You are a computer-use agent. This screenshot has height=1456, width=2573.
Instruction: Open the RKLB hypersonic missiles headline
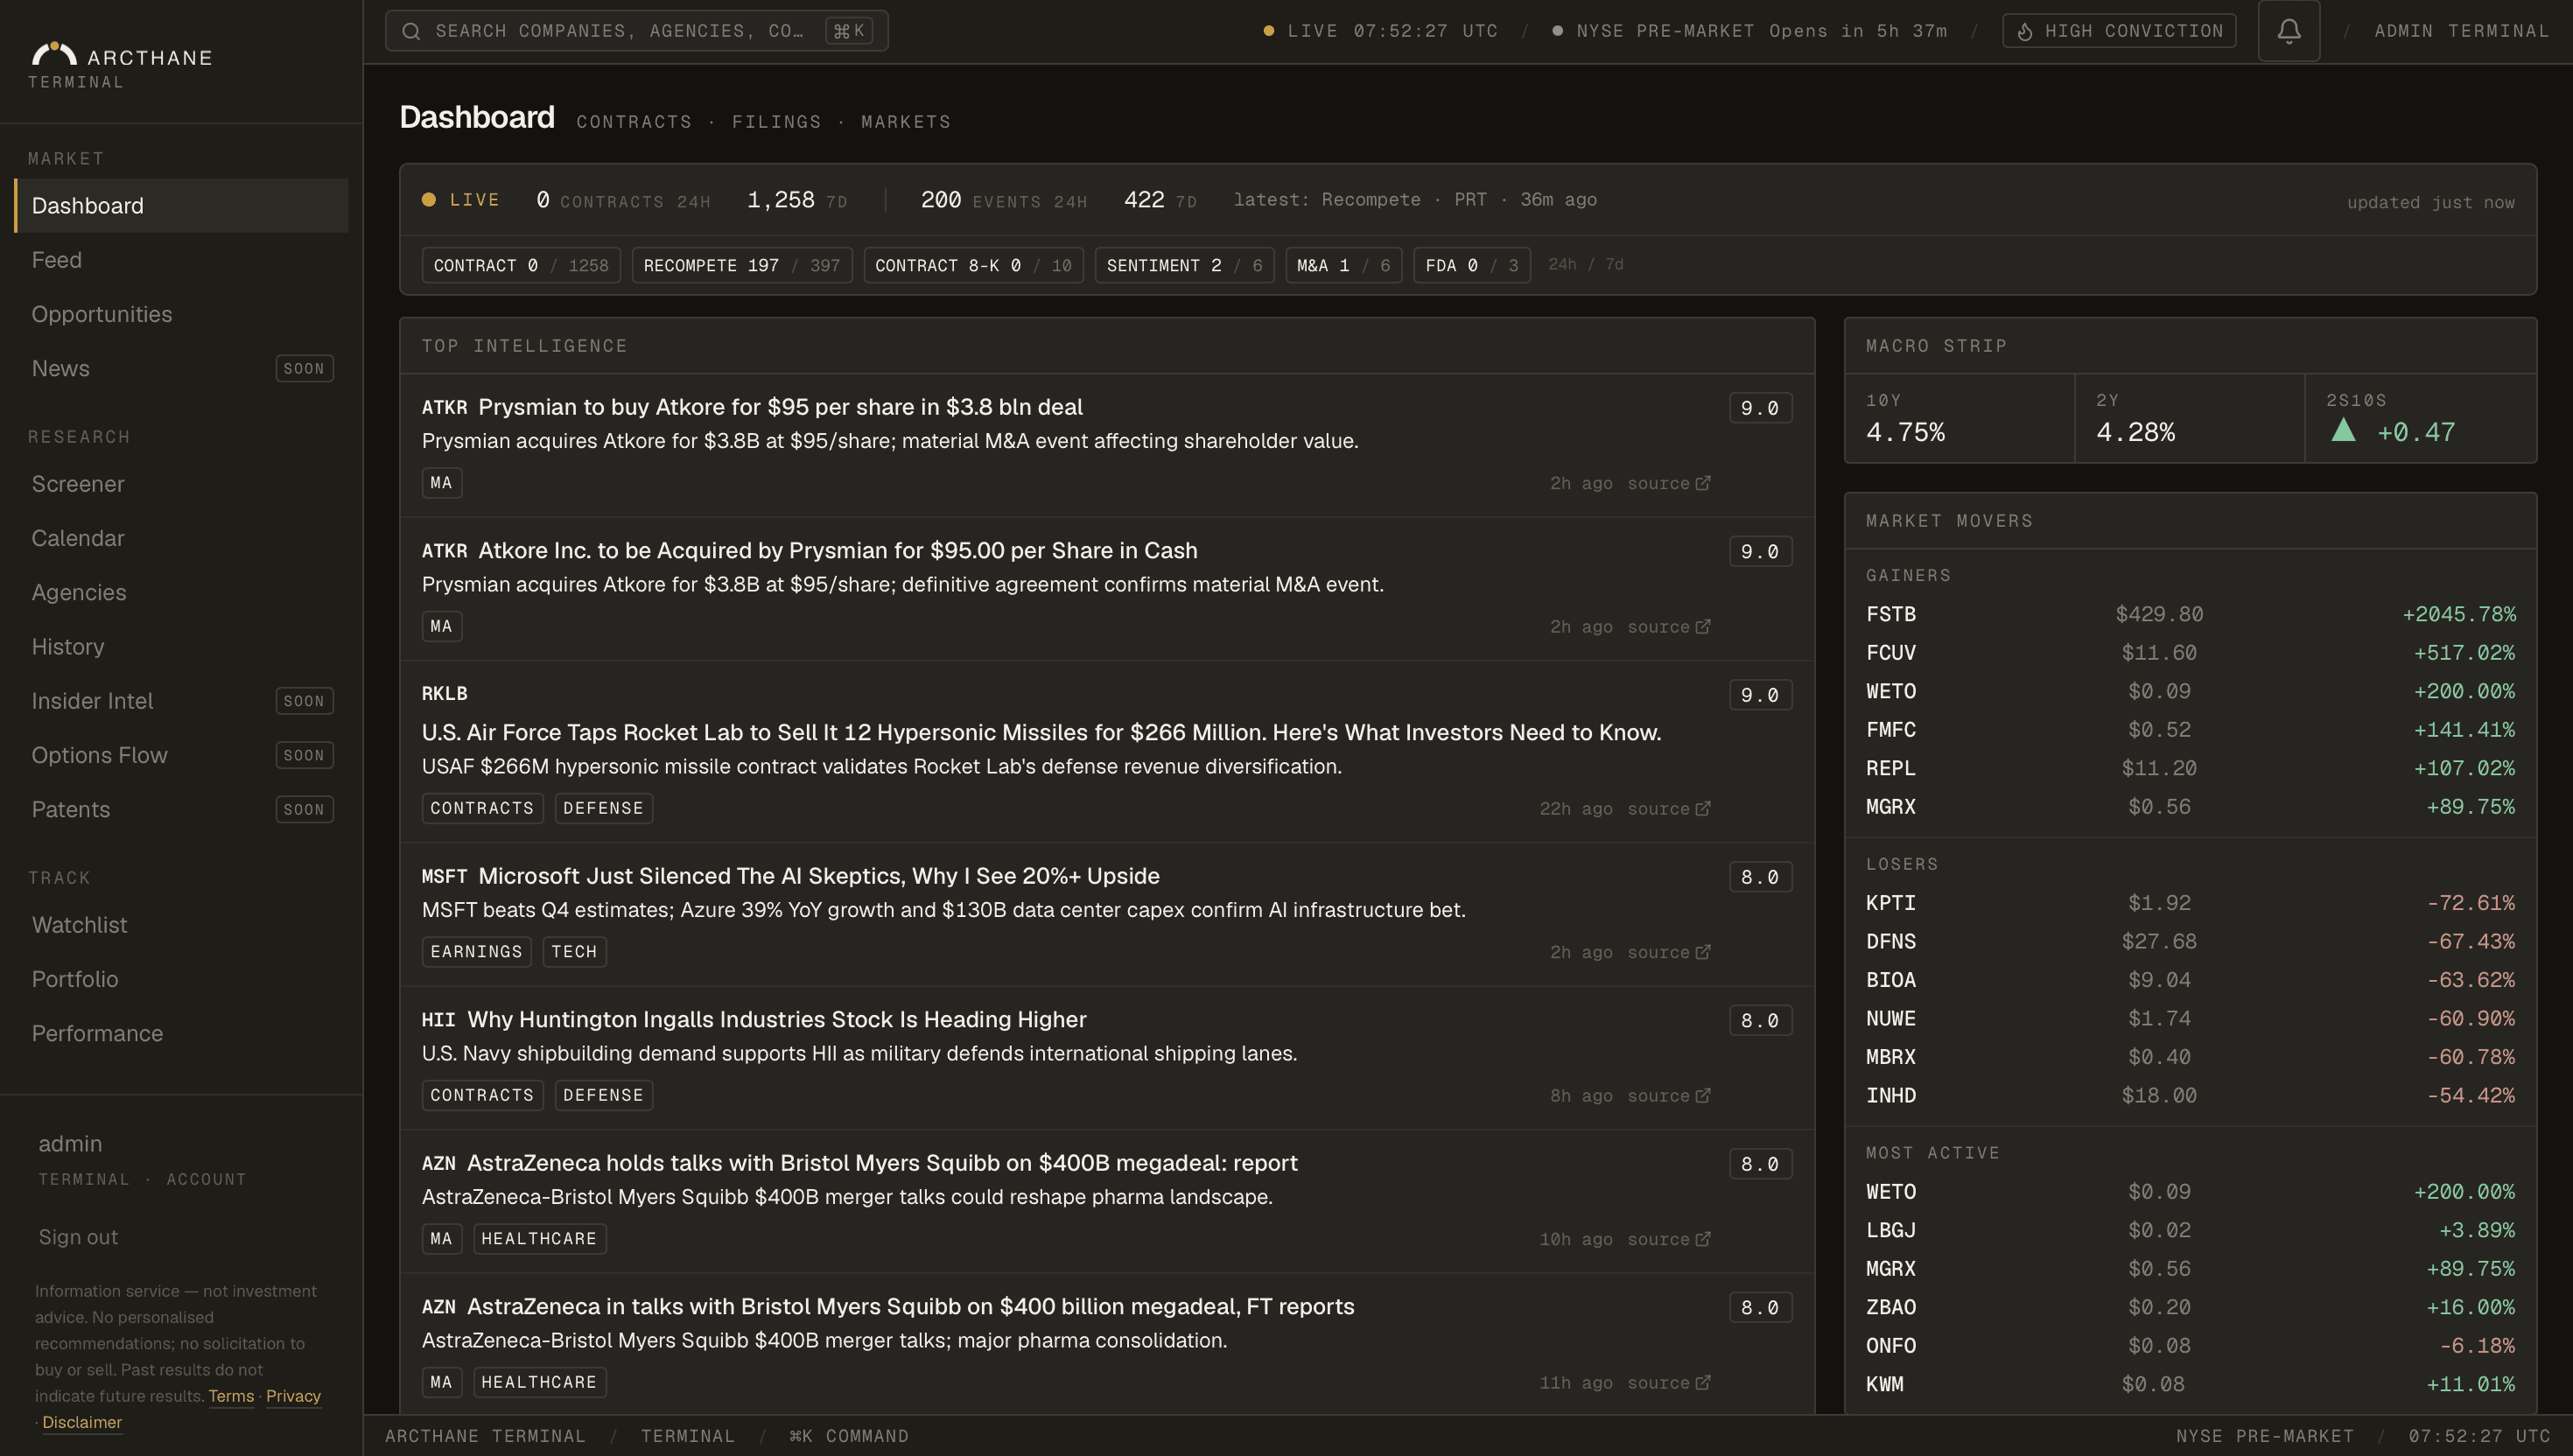click(x=1041, y=732)
